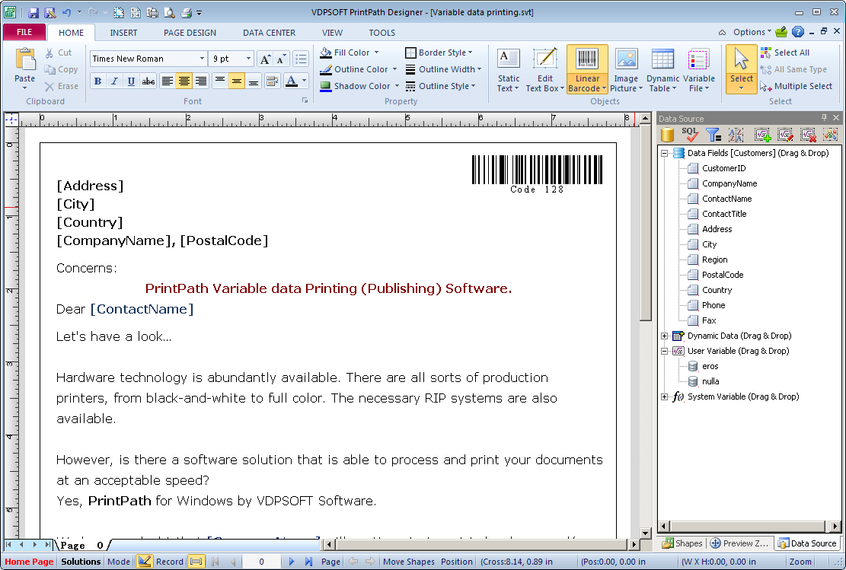
Task: Click the Shadow Color swatch icon
Action: (325, 86)
